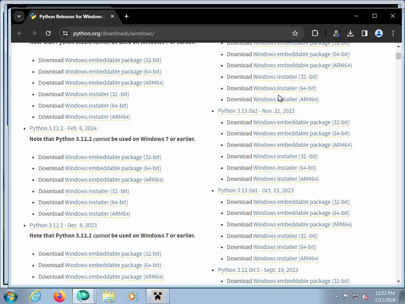Open Chrome Labs flask icon
This screenshot has width=405, height=304.
click(336, 33)
